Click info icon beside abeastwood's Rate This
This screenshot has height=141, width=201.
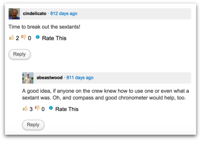click(51, 108)
